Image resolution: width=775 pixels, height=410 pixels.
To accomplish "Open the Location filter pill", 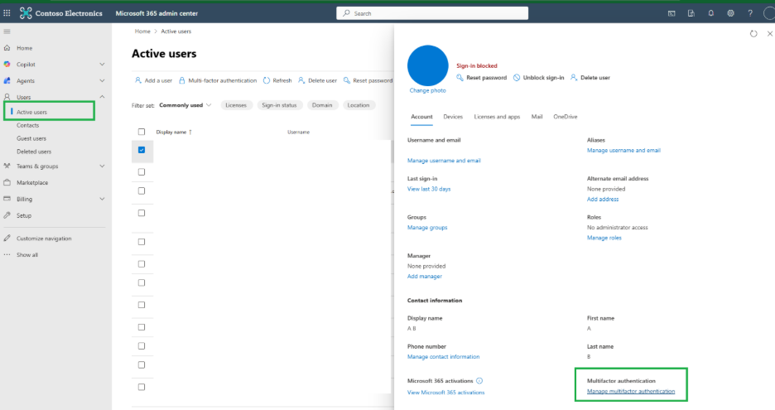I will coord(359,105).
